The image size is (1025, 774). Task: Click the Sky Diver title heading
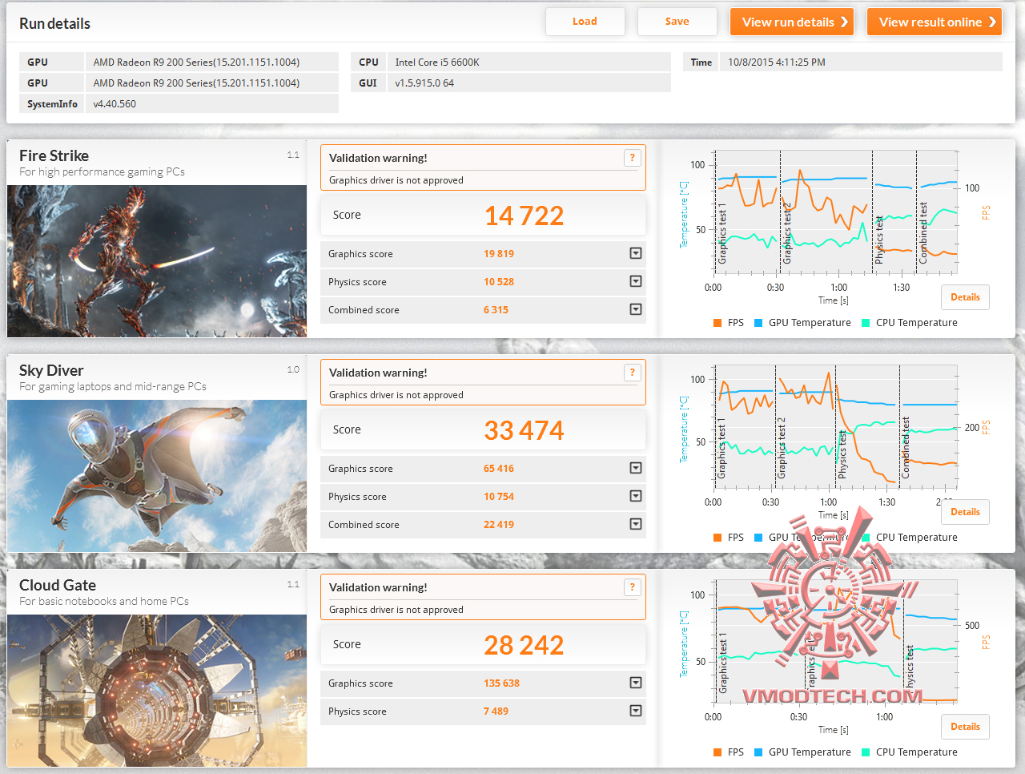(x=51, y=370)
